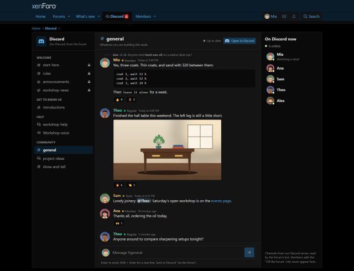
Task: Click Sam's avatar on his message
Action: click(105, 199)
